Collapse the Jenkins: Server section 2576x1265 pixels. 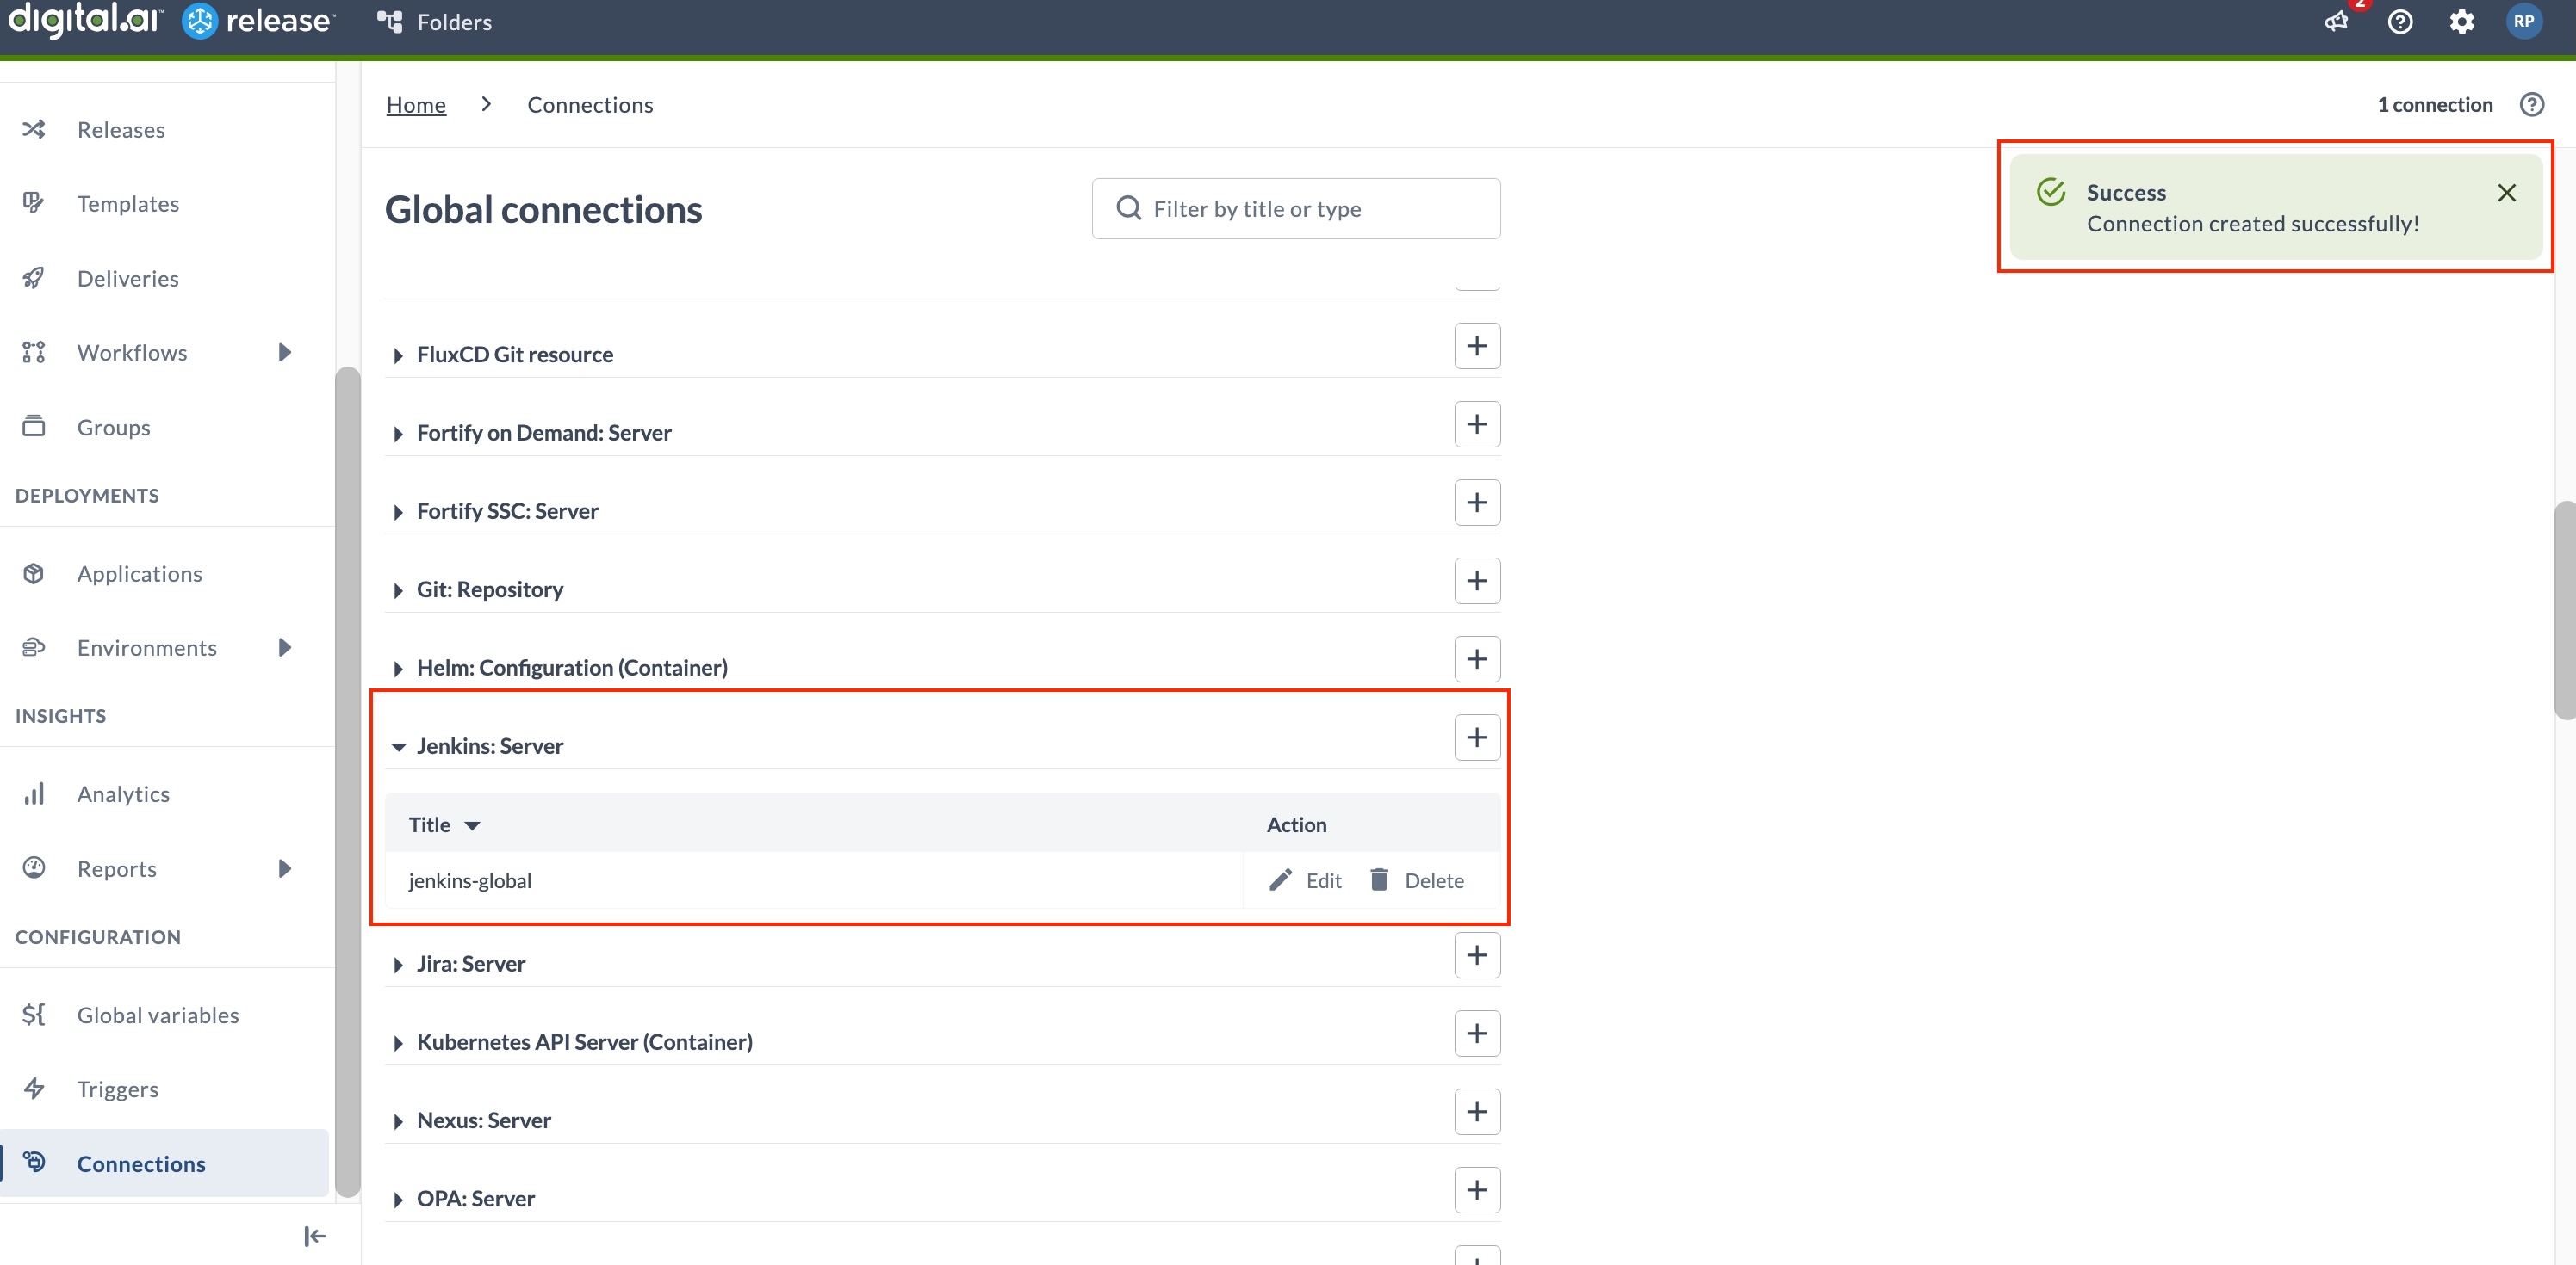tap(398, 746)
